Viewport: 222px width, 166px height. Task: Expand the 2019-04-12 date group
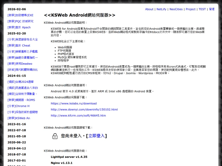17,148
